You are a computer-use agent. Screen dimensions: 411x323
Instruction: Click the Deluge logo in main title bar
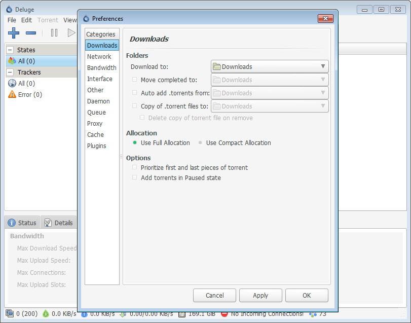[x=9, y=10]
